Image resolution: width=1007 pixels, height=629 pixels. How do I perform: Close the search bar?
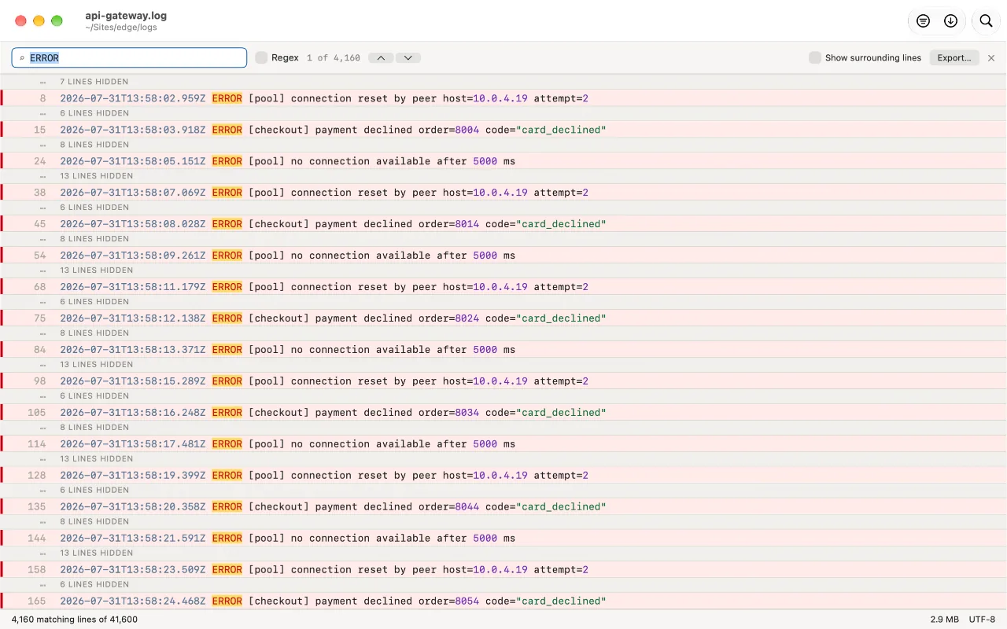point(991,57)
